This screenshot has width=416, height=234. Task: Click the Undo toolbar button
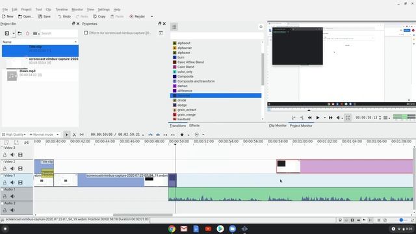pyautogui.click(x=64, y=16)
